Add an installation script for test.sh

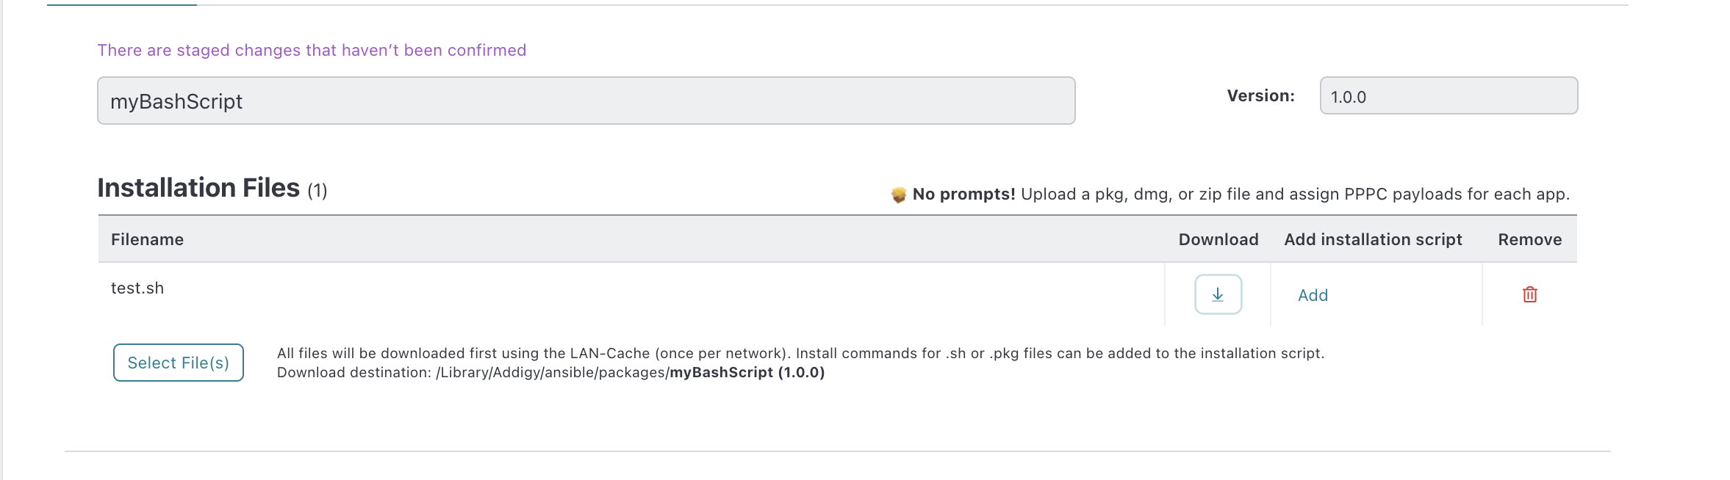click(x=1313, y=295)
